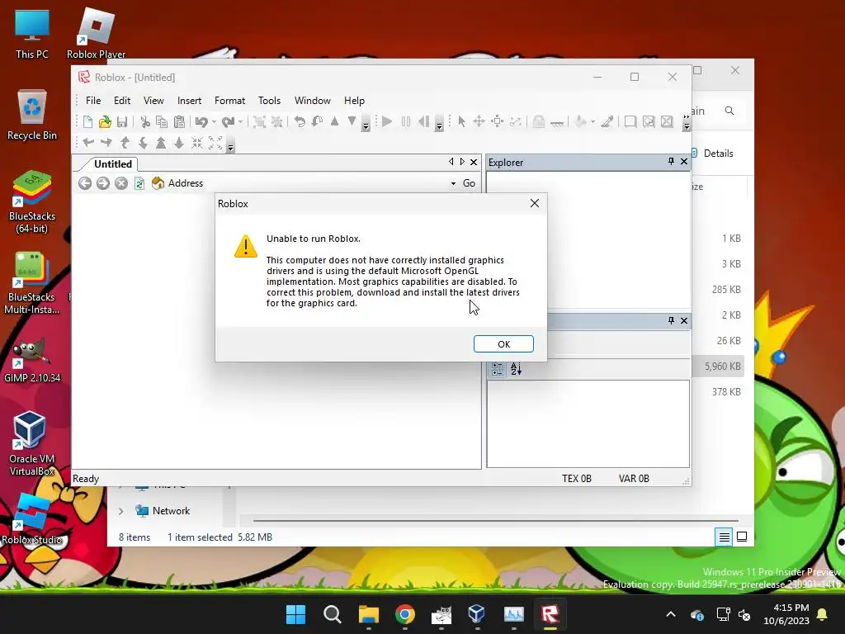Click the Paste clipboard icon
Image resolution: width=845 pixels, height=634 pixels.
(x=179, y=122)
